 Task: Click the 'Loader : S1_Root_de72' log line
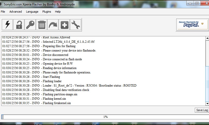click(69, 86)
